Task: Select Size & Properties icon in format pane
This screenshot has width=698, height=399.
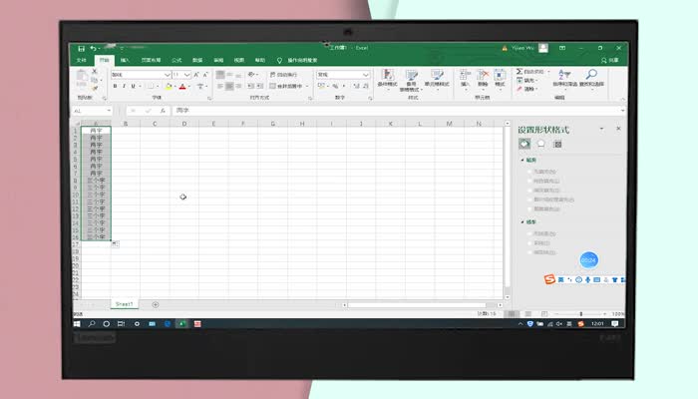Action: (x=557, y=144)
